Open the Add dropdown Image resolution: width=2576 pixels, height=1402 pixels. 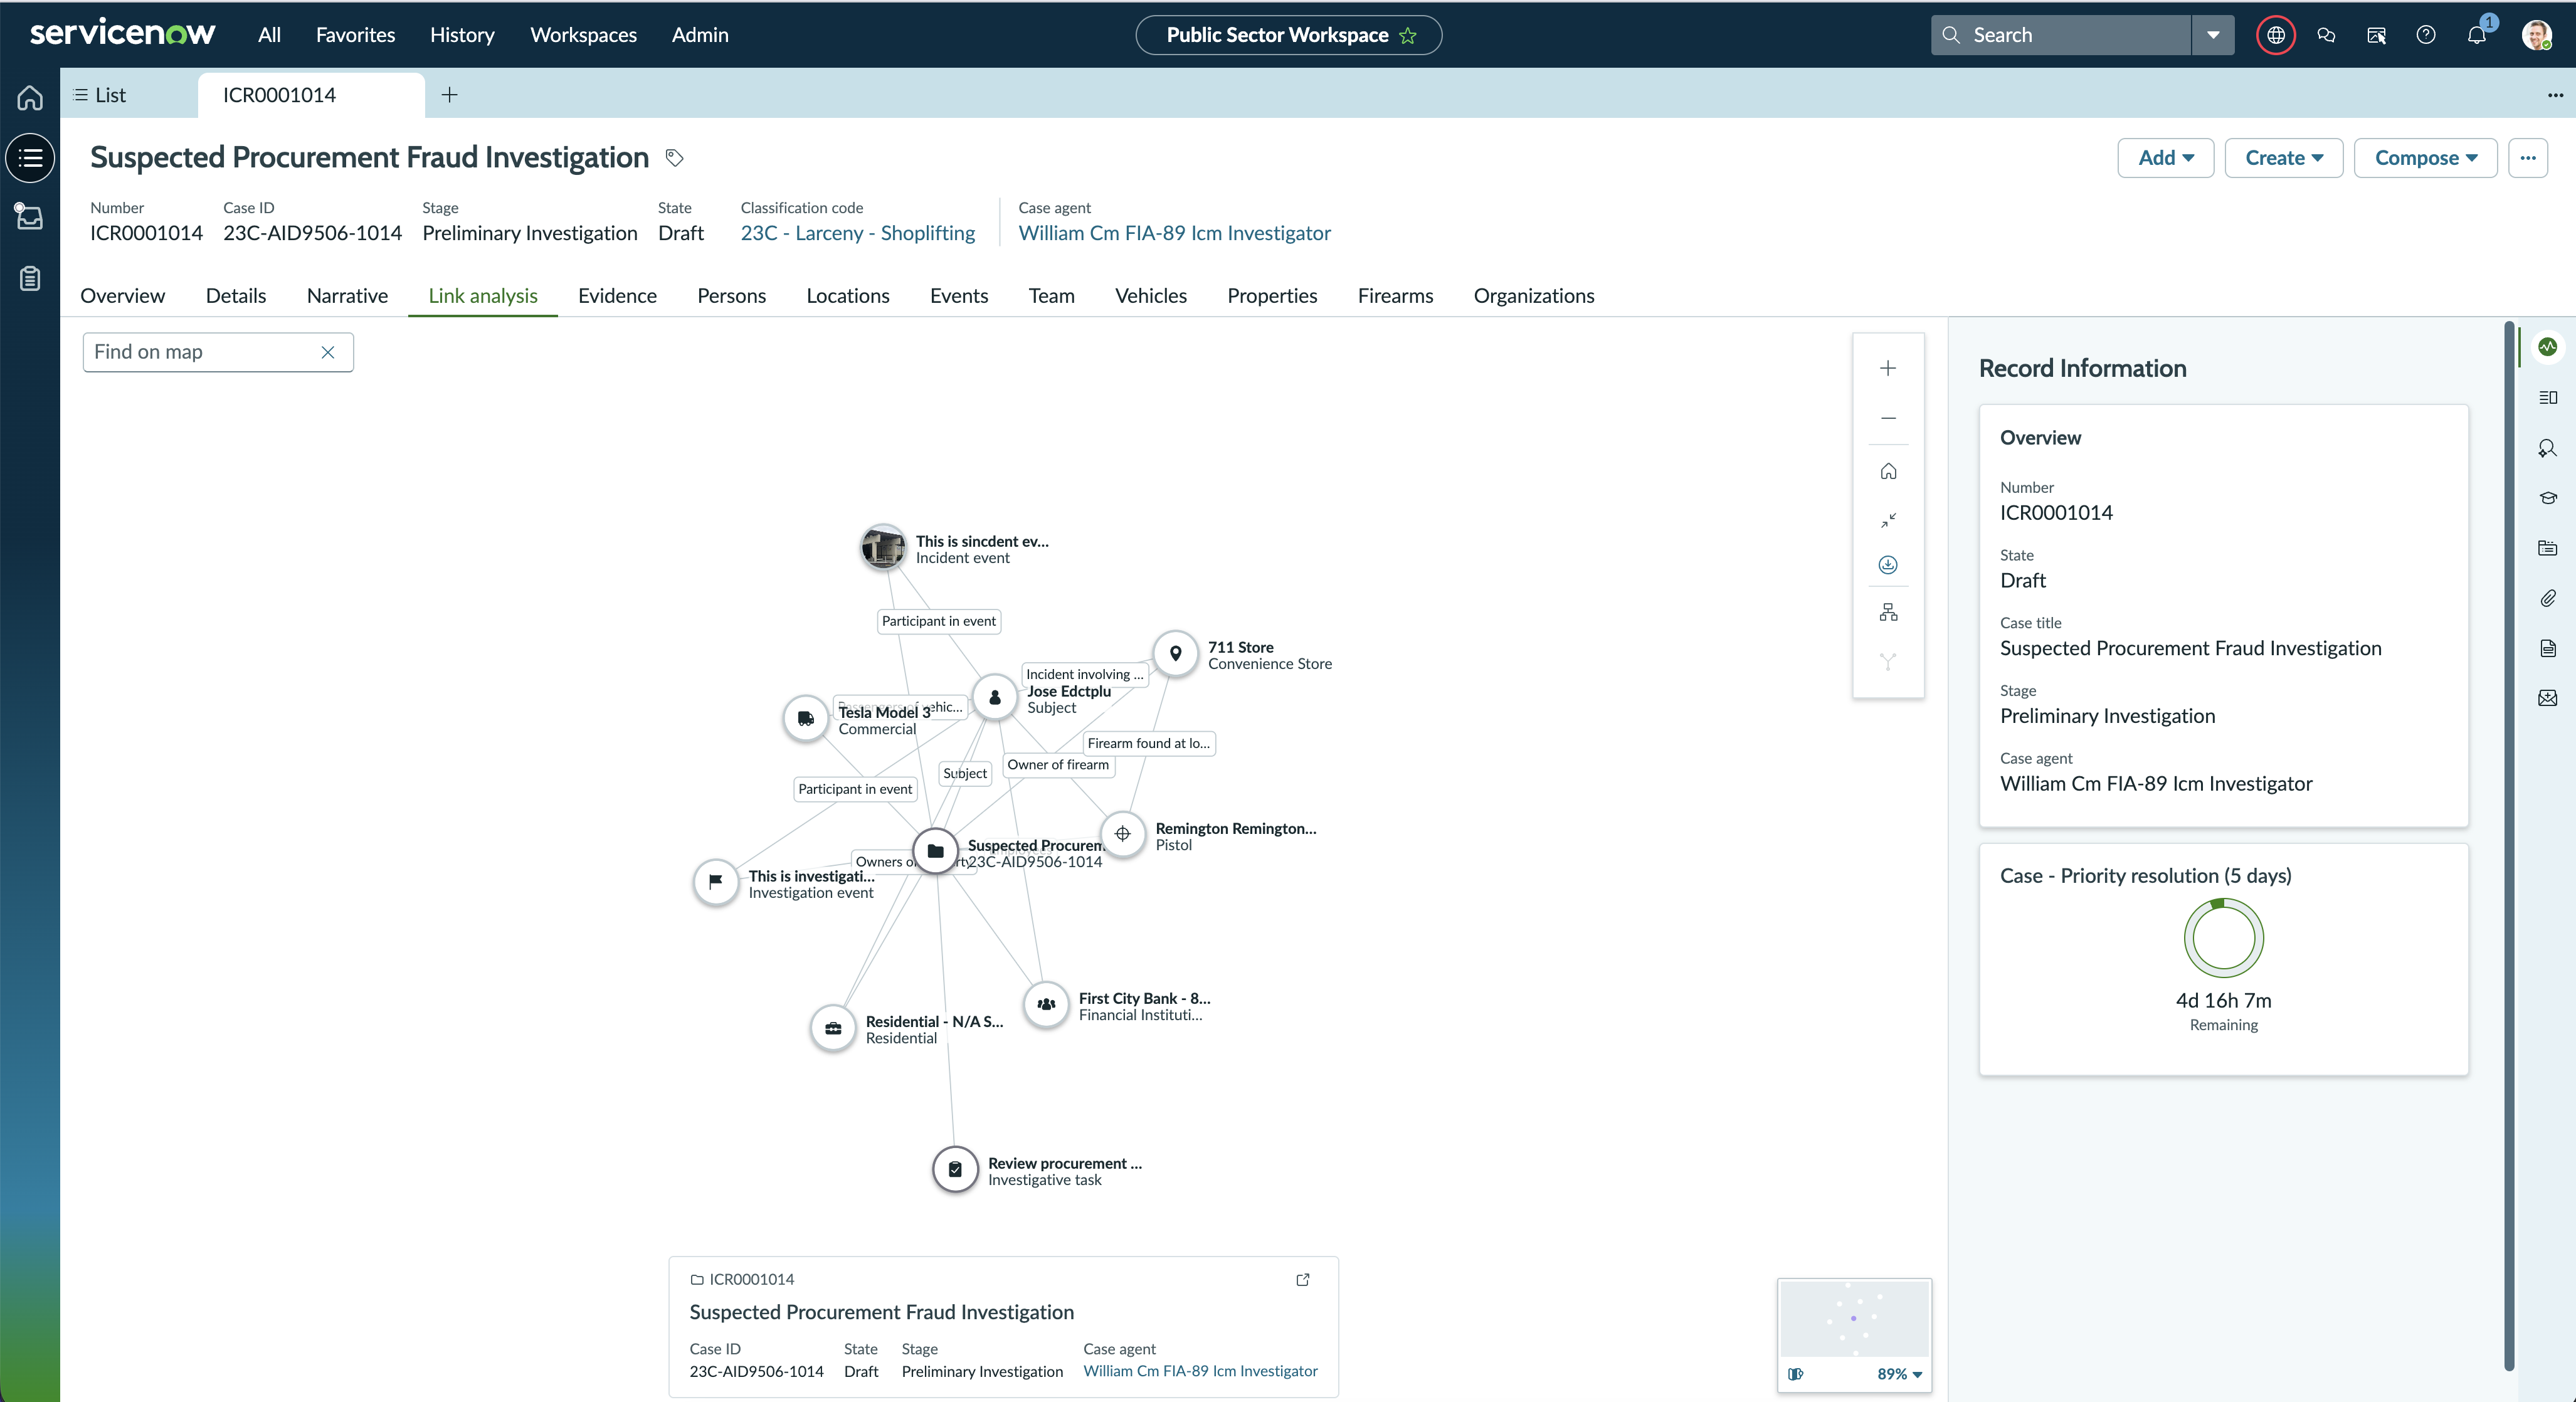[2165, 158]
